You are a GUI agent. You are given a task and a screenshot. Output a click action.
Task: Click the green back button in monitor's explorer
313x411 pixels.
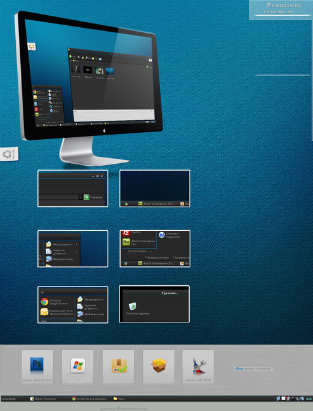point(71,56)
